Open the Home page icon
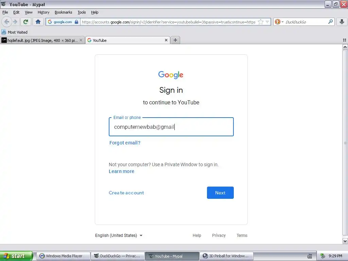The image size is (348, 261). (x=38, y=22)
